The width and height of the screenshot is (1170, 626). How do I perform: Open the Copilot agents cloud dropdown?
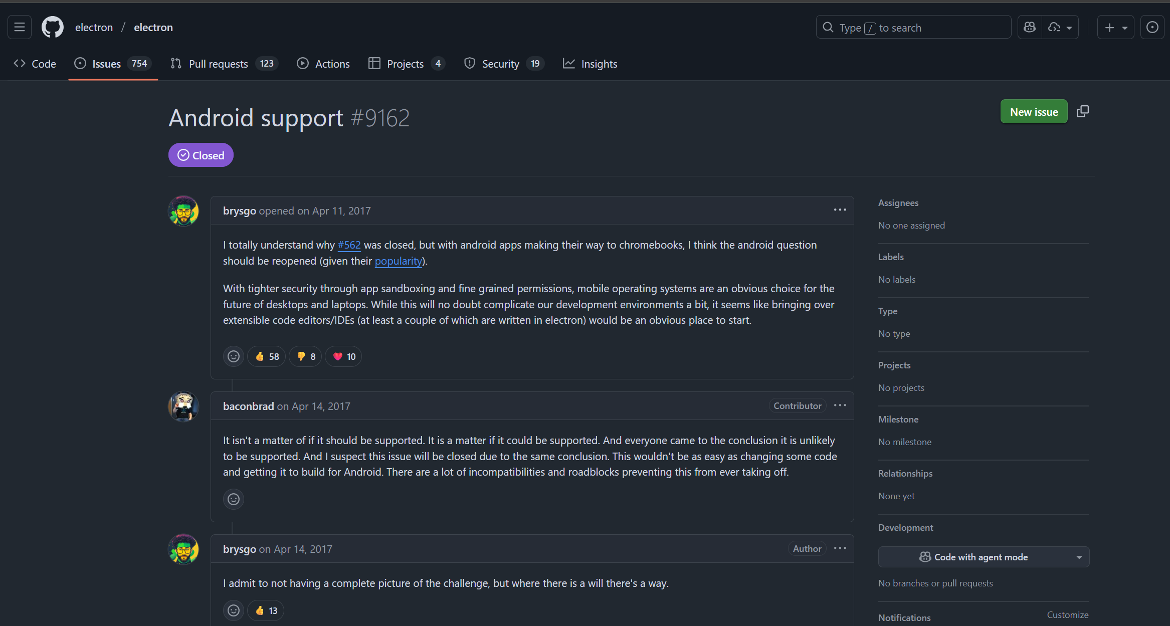[1060, 27]
